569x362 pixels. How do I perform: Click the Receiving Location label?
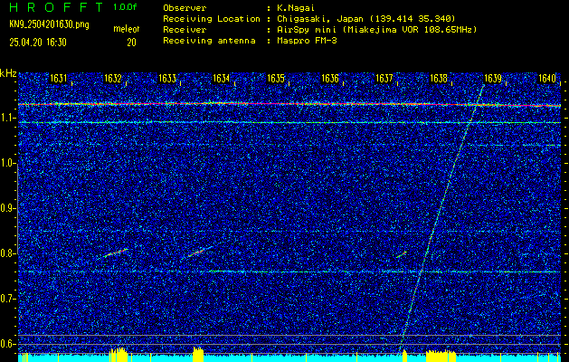click(x=212, y=19)
